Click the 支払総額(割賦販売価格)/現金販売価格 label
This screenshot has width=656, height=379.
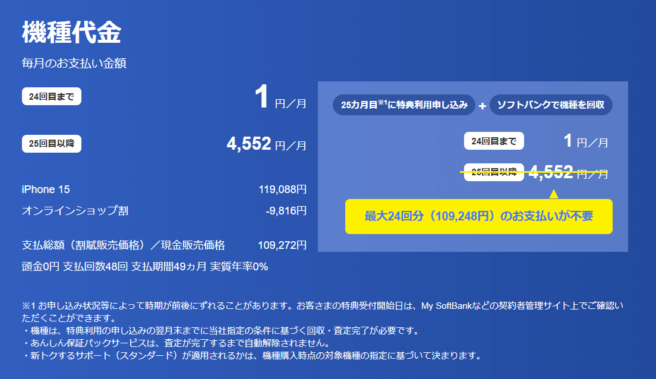pos(124,245)
